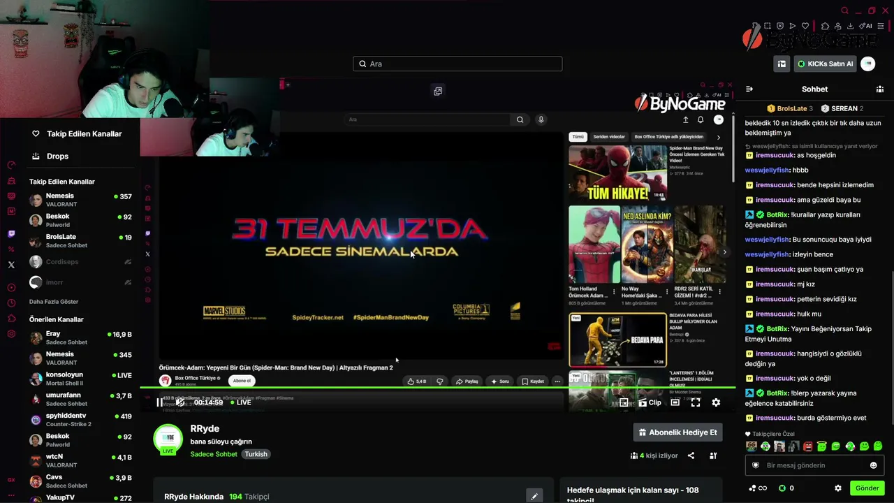
Task: Insert the red angry face emote
Action: click(x=808, y=446)
